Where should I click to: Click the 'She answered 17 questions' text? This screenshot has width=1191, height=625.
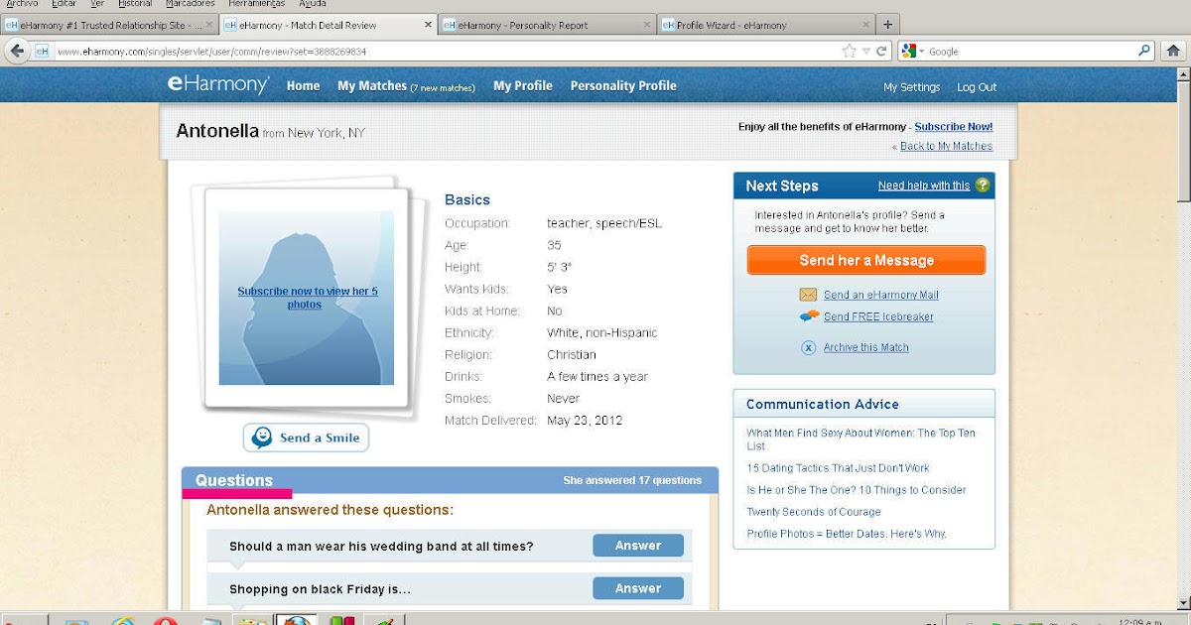coord(632,480)
